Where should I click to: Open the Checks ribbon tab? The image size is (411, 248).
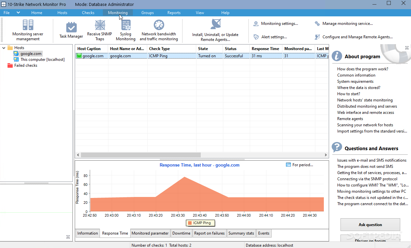(88, 13)
